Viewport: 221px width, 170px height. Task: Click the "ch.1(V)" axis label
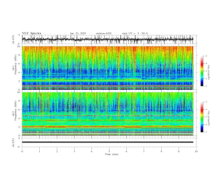13,39
